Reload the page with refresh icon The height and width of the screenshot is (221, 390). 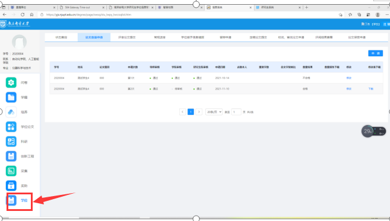point(23,15)
